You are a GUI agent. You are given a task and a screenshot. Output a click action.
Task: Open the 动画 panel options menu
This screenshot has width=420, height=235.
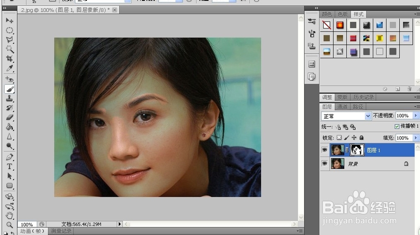pyautogui.click(x=300, y=231)
